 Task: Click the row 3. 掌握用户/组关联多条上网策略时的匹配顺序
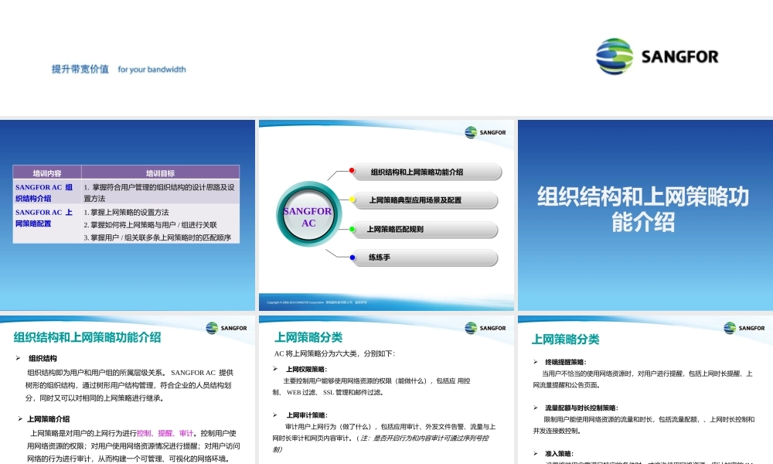(x=157, y=237)
